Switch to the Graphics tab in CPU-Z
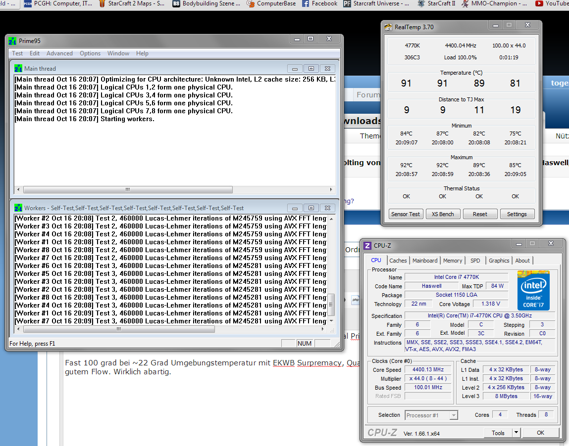Viewport: 569px width, 446px height. [499, 261]
